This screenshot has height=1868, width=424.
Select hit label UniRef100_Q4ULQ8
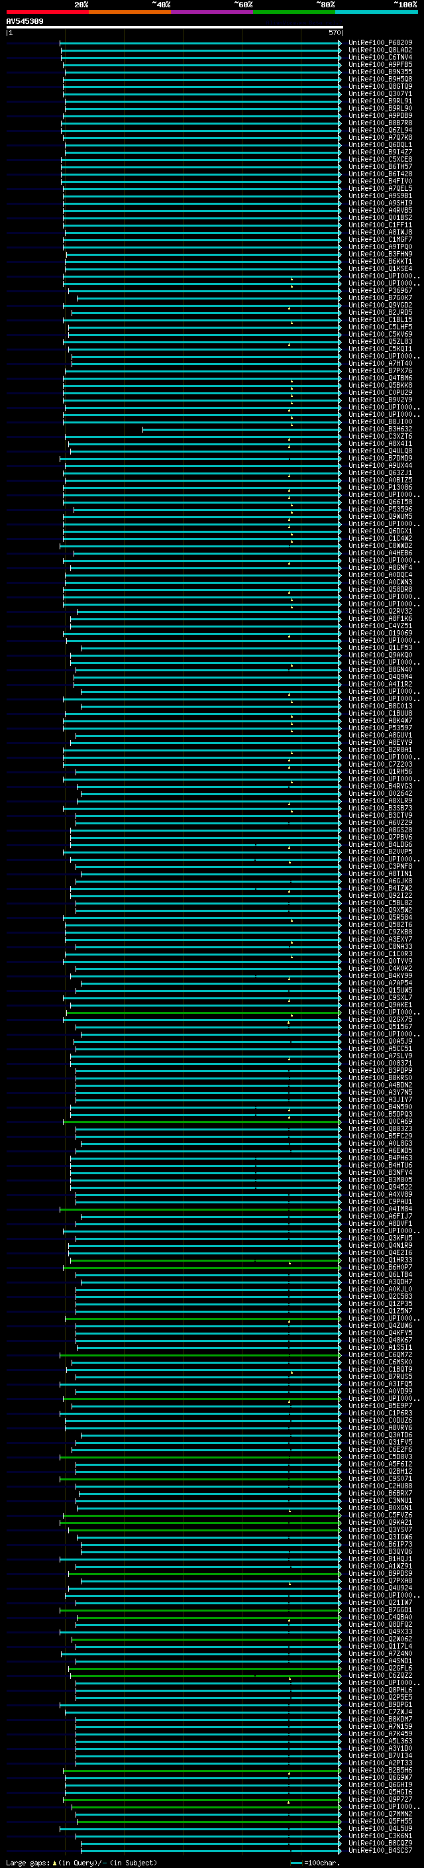point(380,451)
